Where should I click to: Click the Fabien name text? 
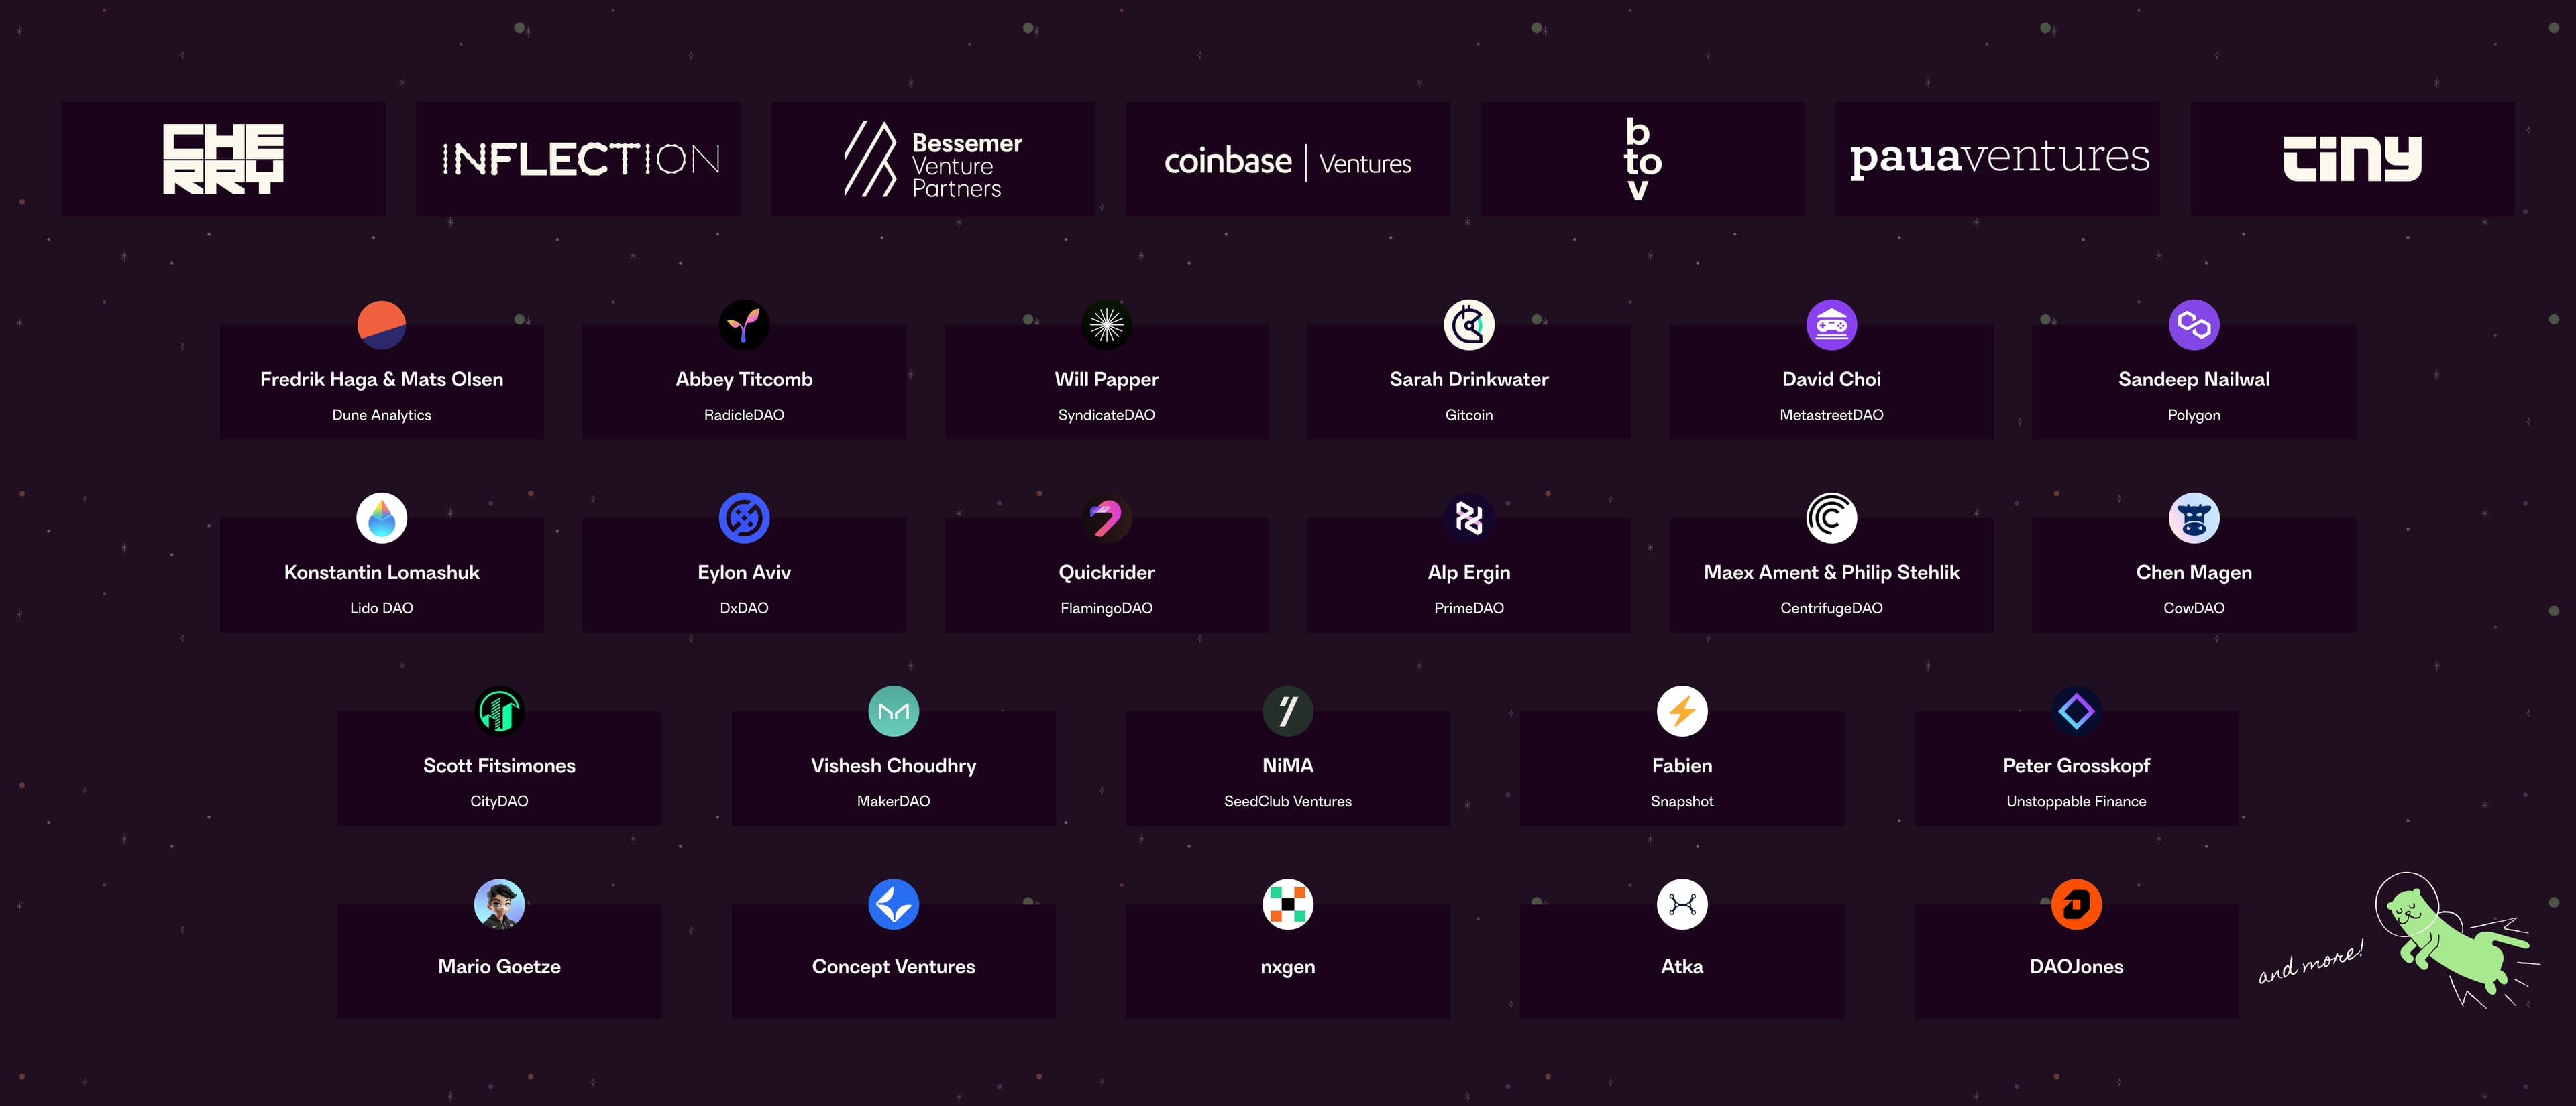coord(1682,765)
